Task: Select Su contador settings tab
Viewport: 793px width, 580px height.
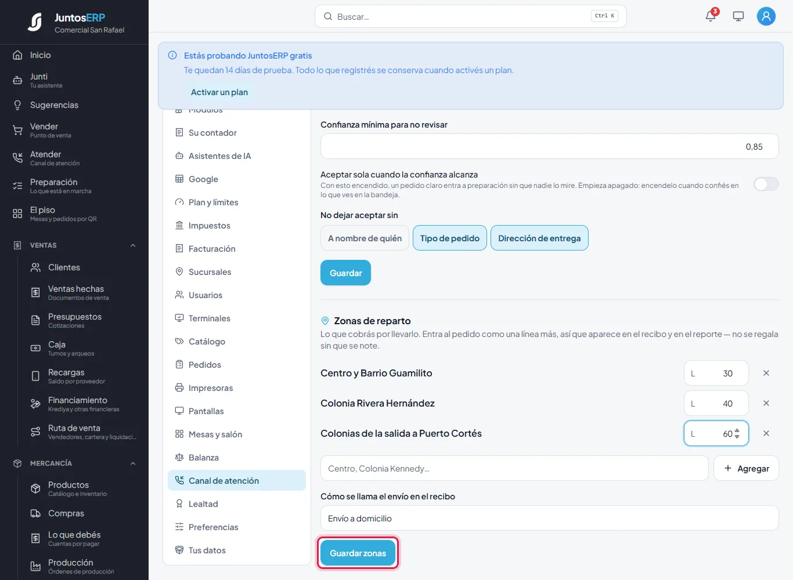Action: click(x=237, y=133)
